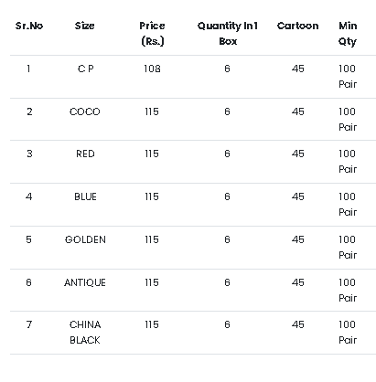This screenshot has width=376, height=382.
Task: Select the RED size cell
Action: tap(85, 154)
